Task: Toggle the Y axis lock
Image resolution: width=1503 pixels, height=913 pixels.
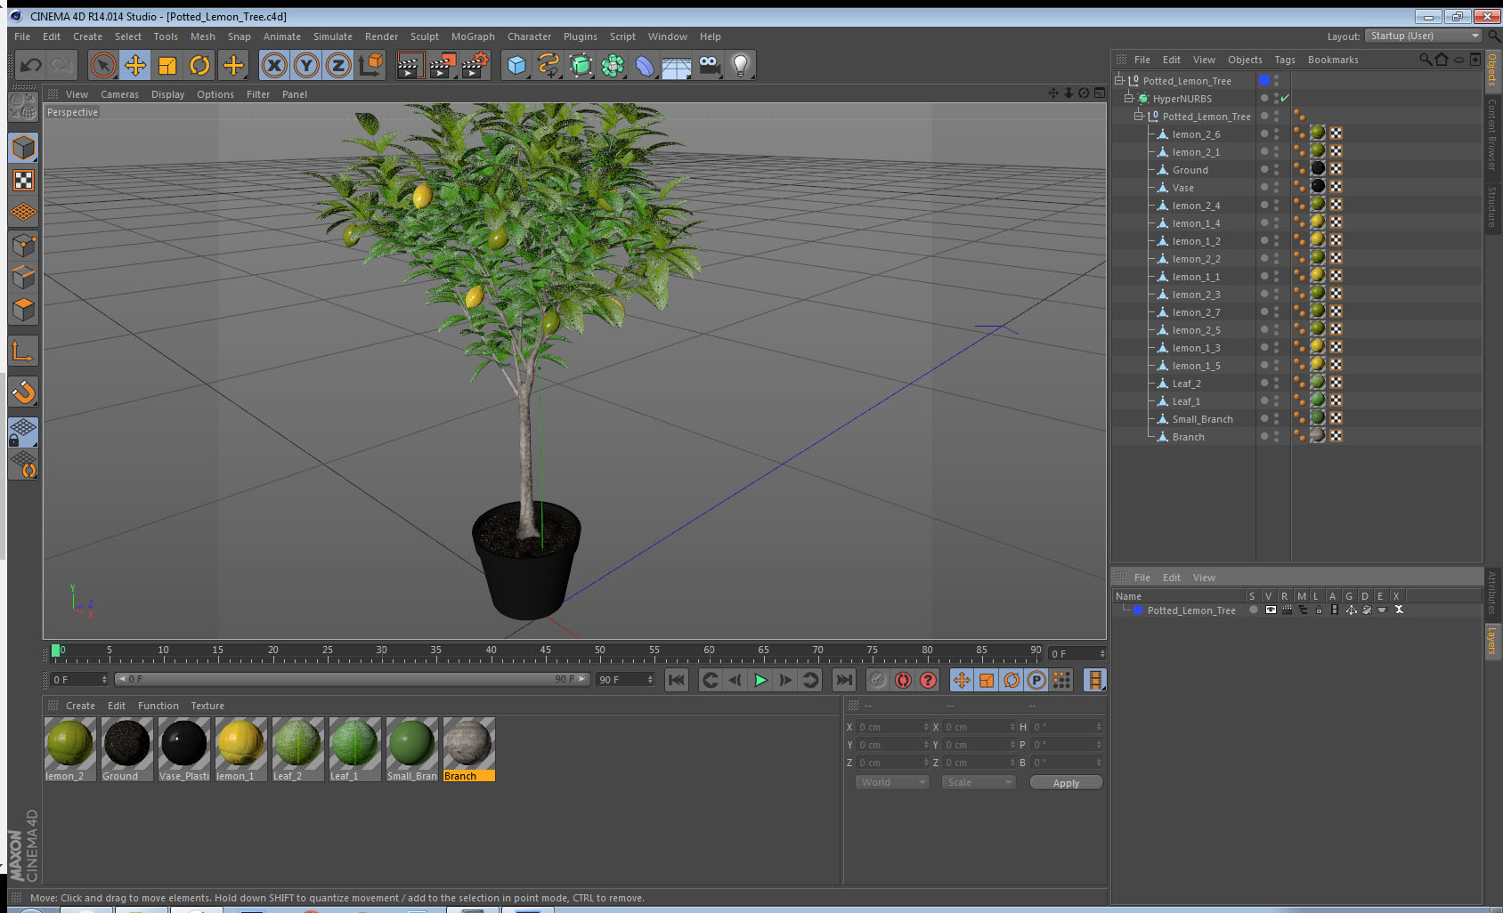Action: coord(306,65)
